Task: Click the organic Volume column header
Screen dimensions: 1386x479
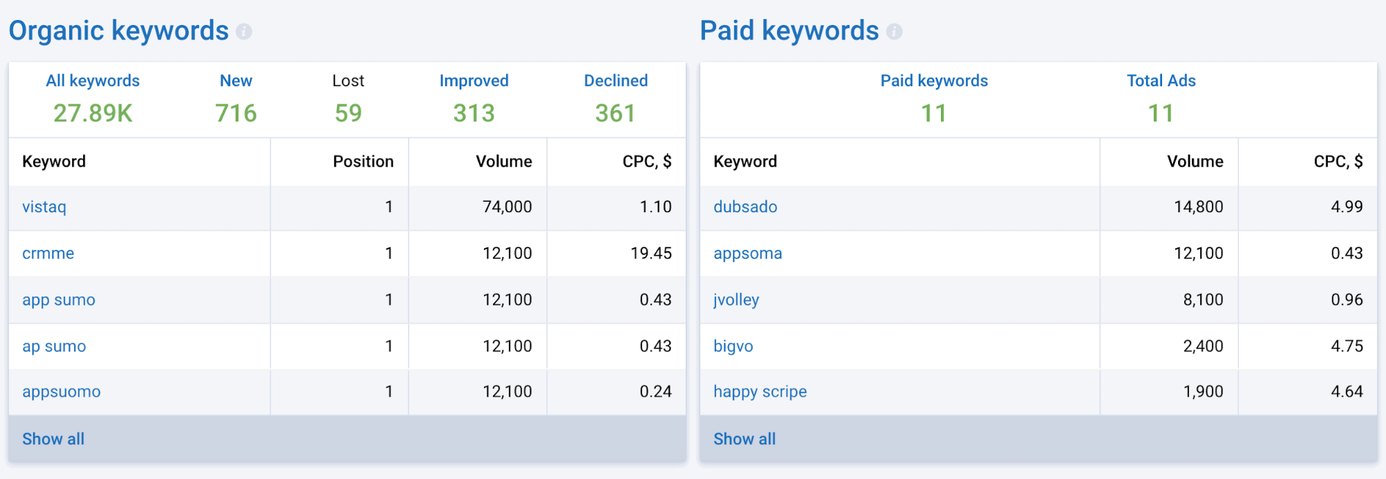Action: click(x=504, y=162)
